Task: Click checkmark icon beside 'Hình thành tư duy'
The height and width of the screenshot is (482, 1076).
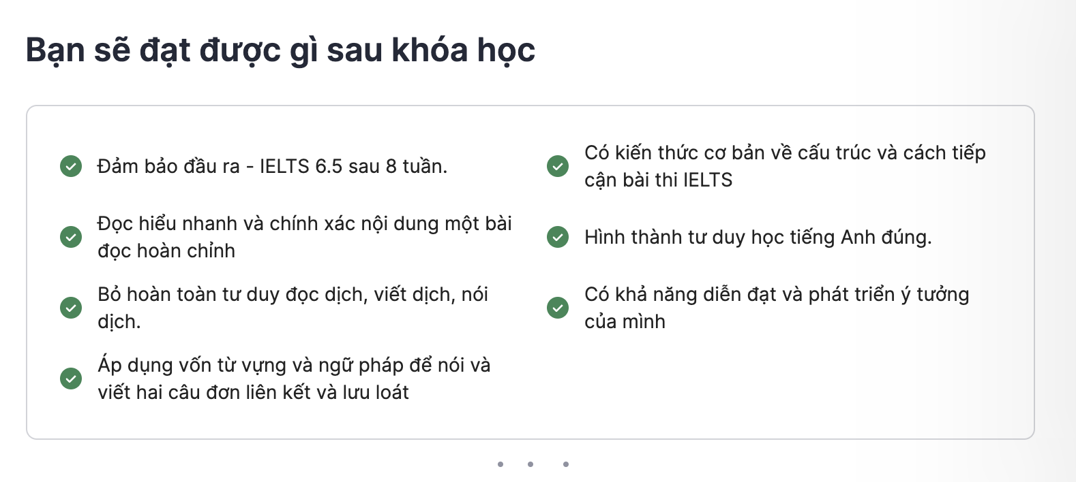Action: [x=558, y=237]
